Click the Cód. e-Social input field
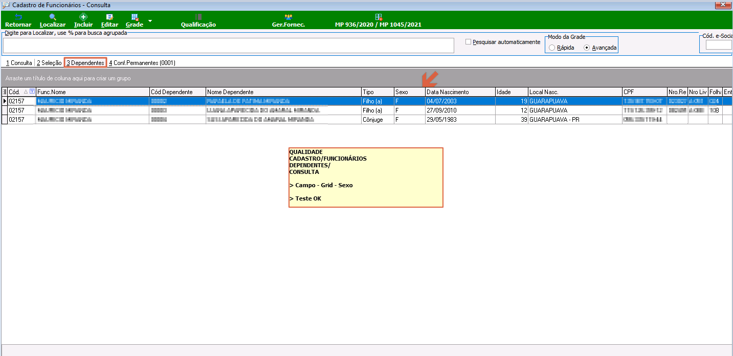Viewport: 733px width, 356px height. click(719, 45)
